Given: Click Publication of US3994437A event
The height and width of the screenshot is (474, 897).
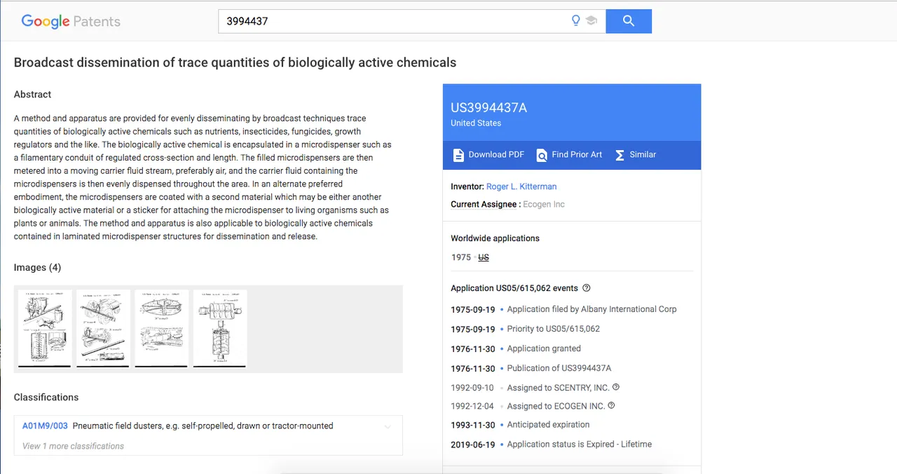Looking at the screenshot, I should coord(559,368).
